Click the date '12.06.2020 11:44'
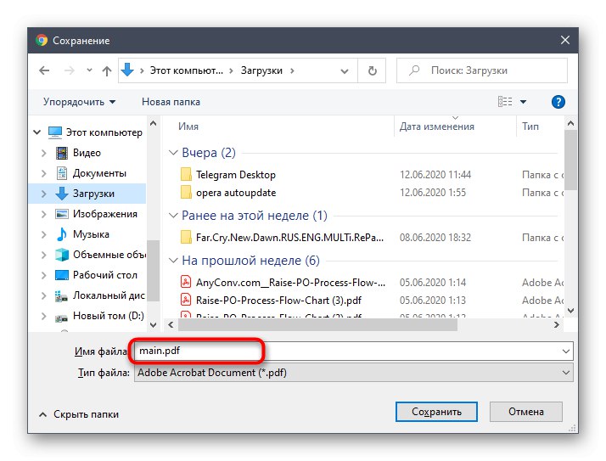Screen dimensions: 606x461 pos(435,175)
